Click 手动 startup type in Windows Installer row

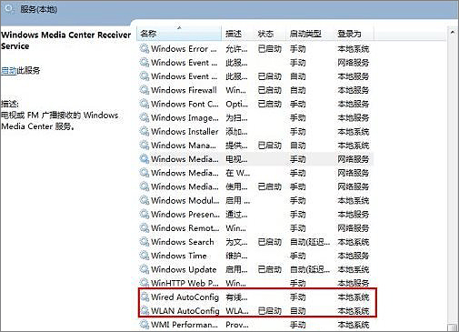pos(297,131)
